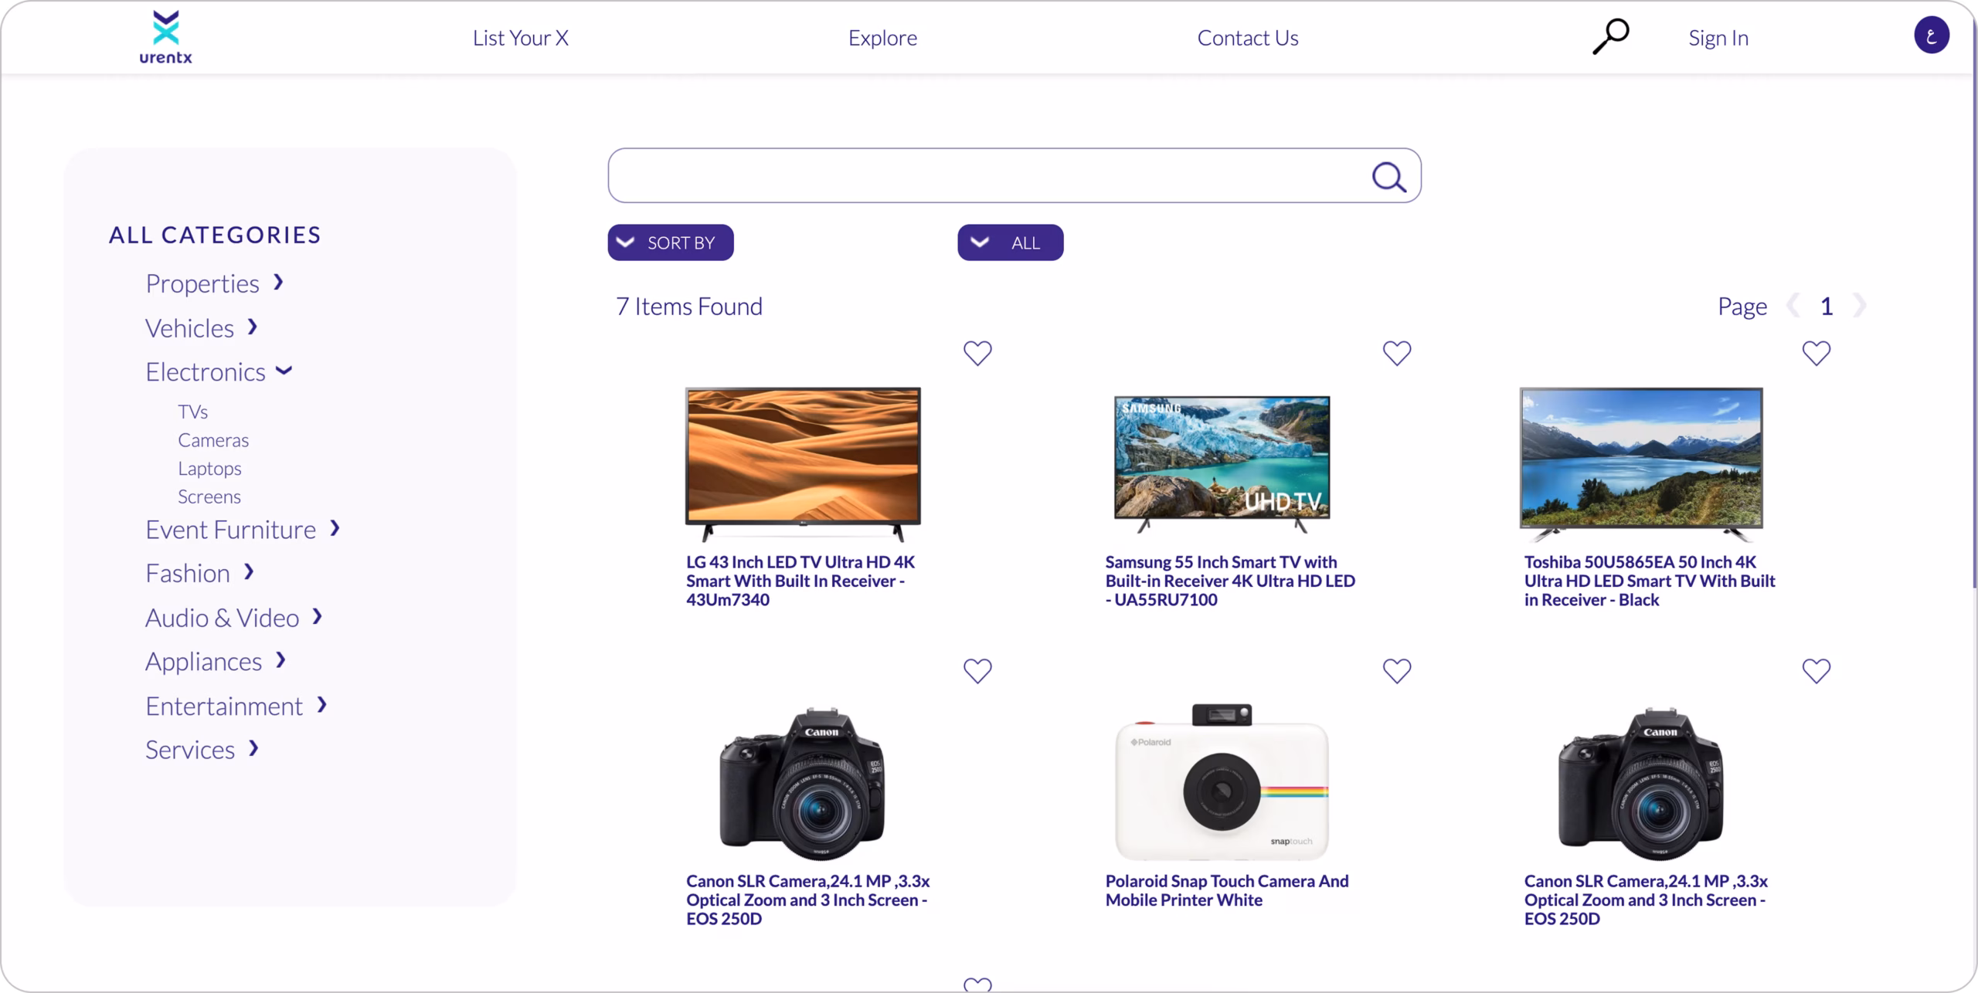Go to the Explore page
1978x993 pixels.
(882, 38)
